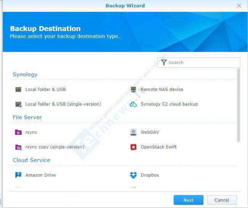Select the OpenStack Swift icon
248x208 pixels.
[133, 147]
